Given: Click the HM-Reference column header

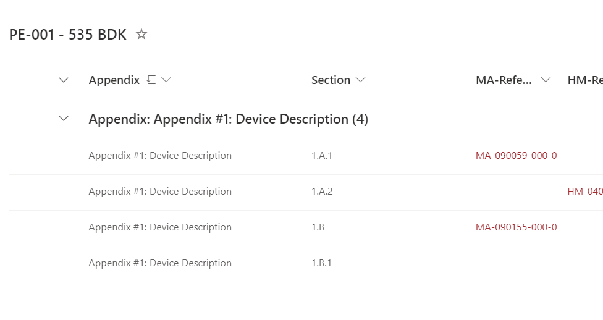Looking at the screenshot, I should (x=584, y=80).
